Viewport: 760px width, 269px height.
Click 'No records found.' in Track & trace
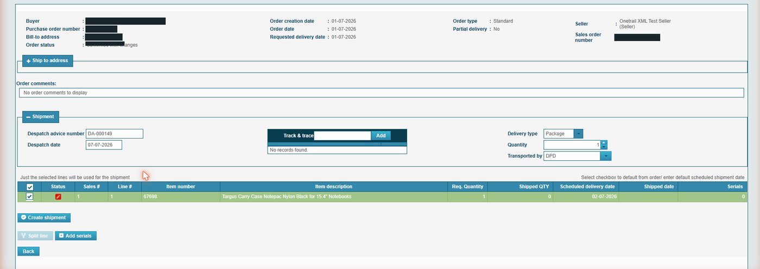(x=289, y=150)
